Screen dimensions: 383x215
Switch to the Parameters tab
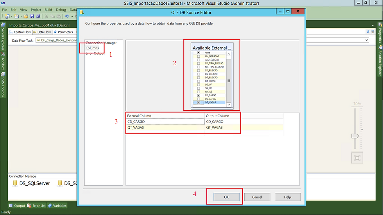pos(63,32)
